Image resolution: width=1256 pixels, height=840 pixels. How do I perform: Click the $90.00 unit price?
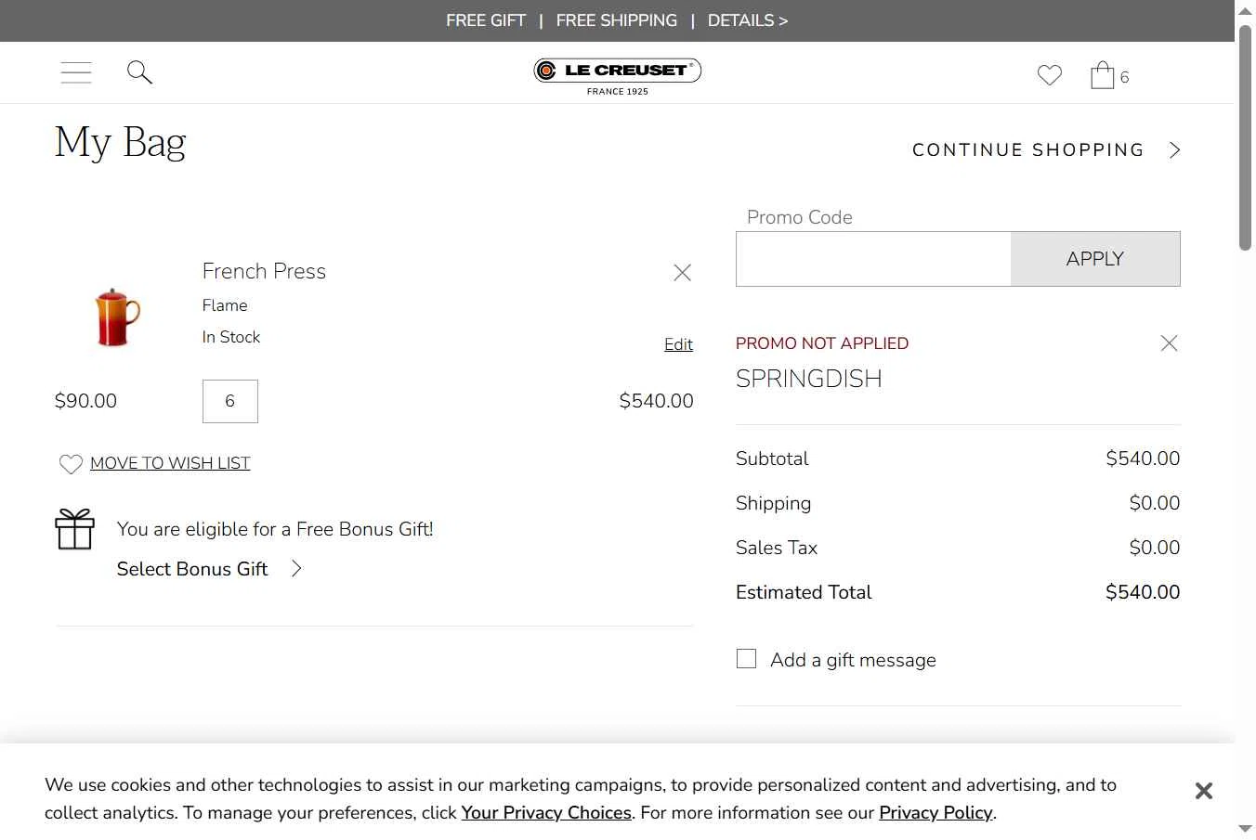pyautogui.click(x=86, y=401)
